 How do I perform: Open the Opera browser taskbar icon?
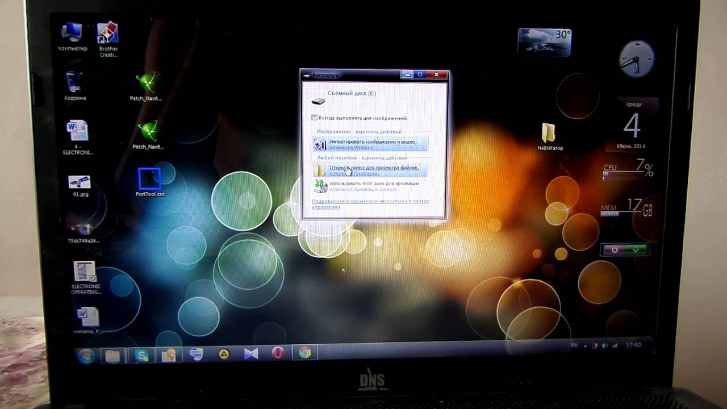tap(278, 353)
